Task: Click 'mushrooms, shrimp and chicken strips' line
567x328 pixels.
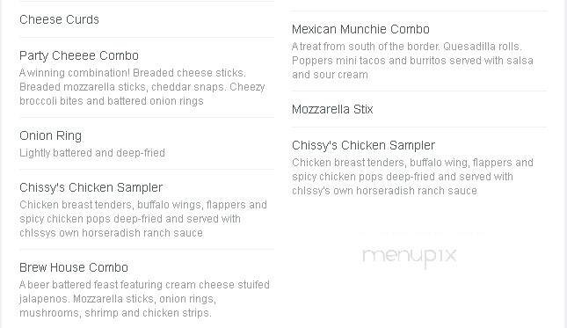Action: [115, 313]
